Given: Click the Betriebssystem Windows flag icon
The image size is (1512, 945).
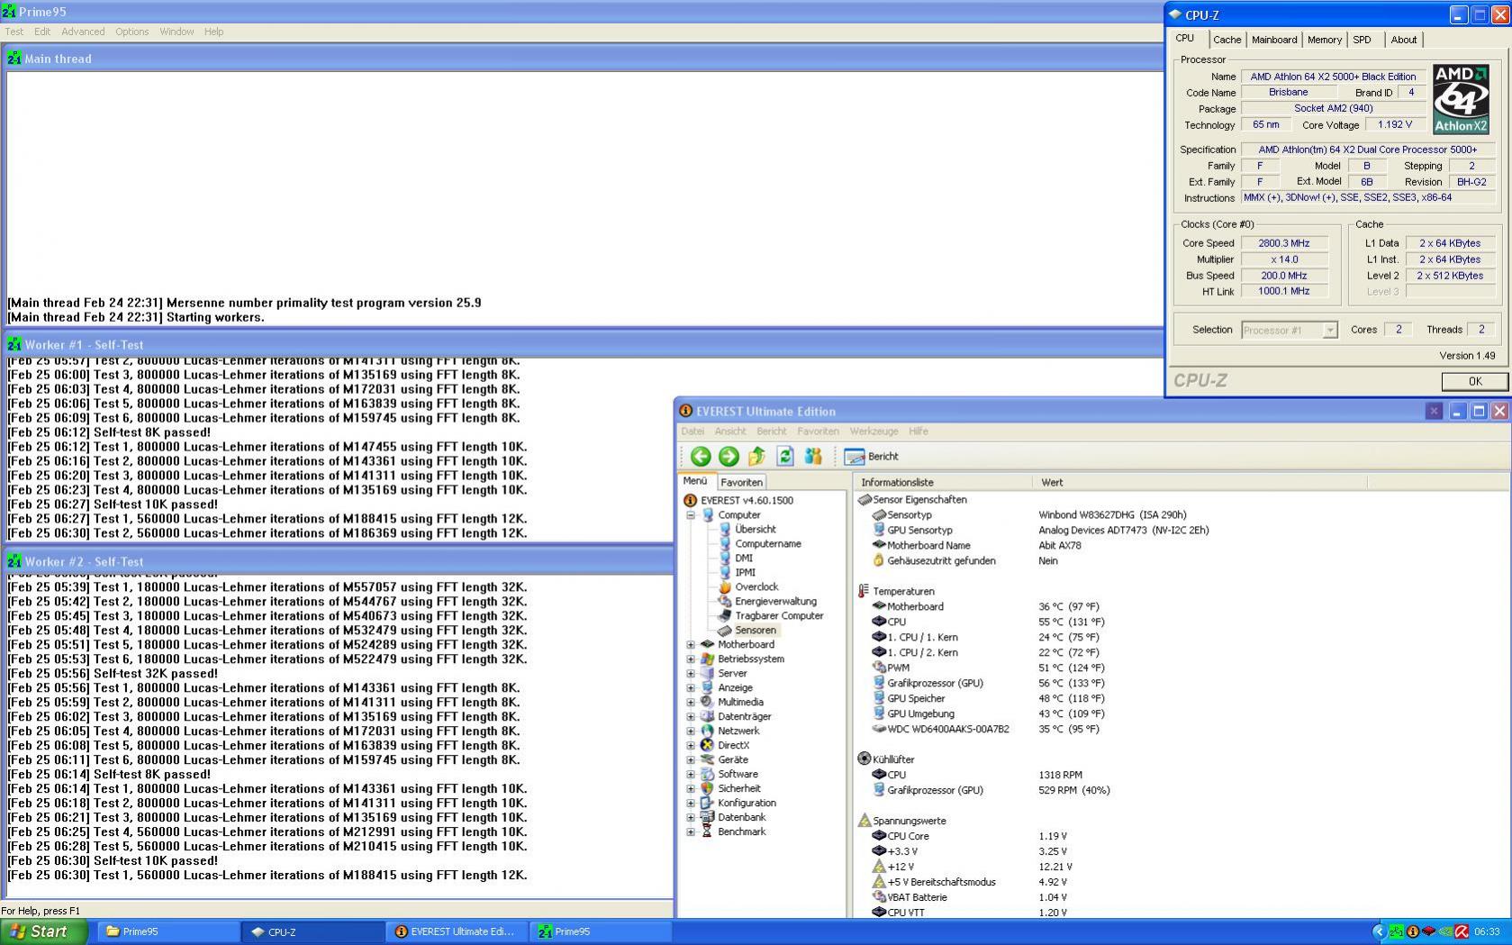Looking at the screenshot, I should [x=708, y=659].
